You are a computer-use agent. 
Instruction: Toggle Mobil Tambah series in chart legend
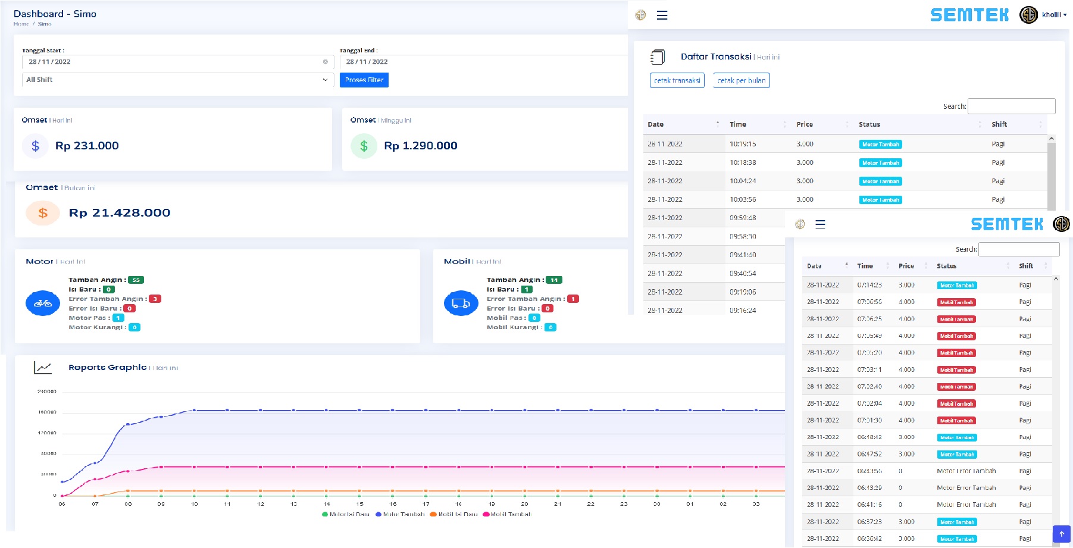[507, 514]
